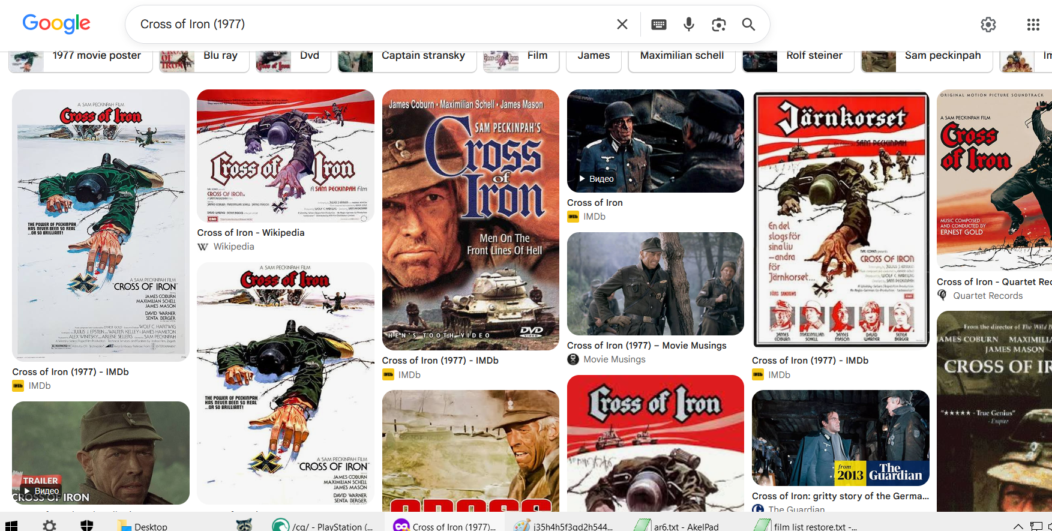
Task: Open the Järnkorset Swedish poster image
Action: [x=840, y=219]
